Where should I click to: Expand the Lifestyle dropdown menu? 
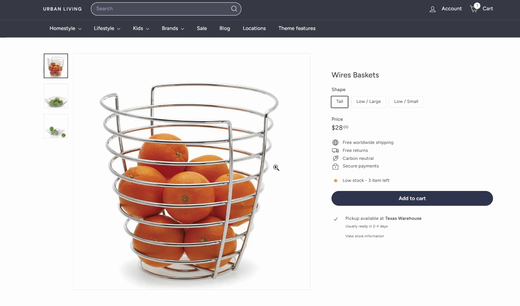[107, 28]
